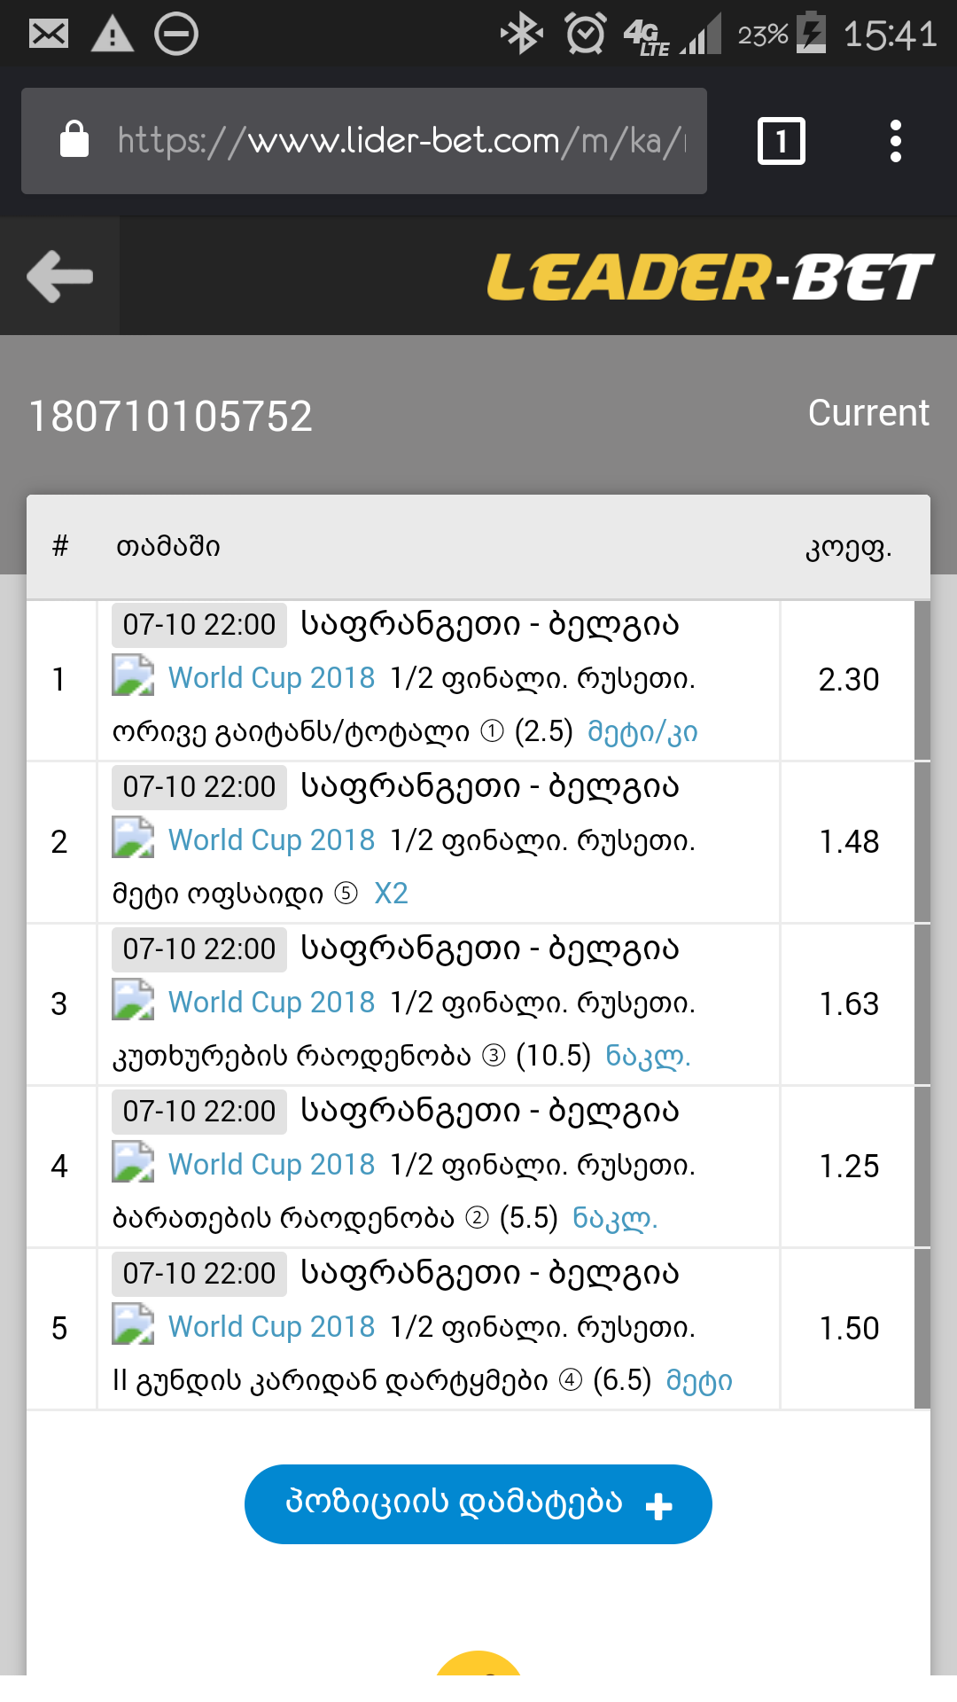Tap the flag image icon in row 4
This screenshot has width=957, height=1702.
coord(133,1162)
